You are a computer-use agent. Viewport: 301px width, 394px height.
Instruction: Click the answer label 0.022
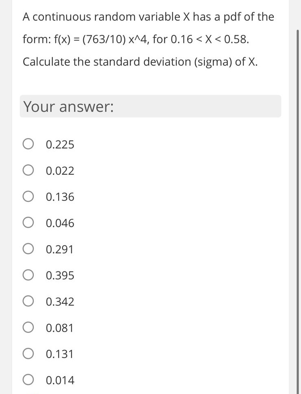click(x=60, y=171)
